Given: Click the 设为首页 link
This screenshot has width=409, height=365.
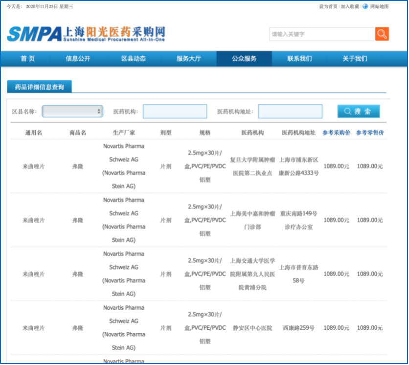Looking at the screenshot, I should [x=328, y=6].
